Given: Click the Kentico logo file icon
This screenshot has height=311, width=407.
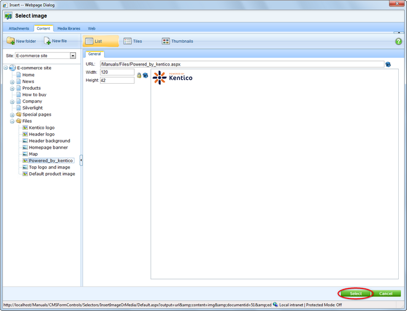Looking at the screenshot, I should click(x=25, y=128).
